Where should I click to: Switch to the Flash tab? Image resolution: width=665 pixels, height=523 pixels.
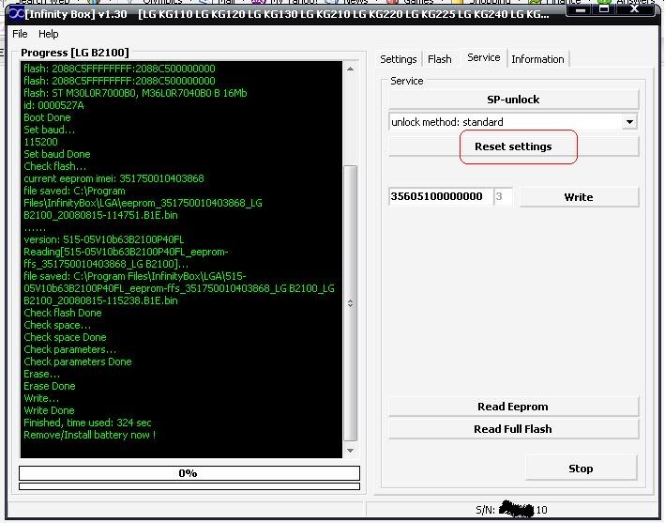(439, 59)
